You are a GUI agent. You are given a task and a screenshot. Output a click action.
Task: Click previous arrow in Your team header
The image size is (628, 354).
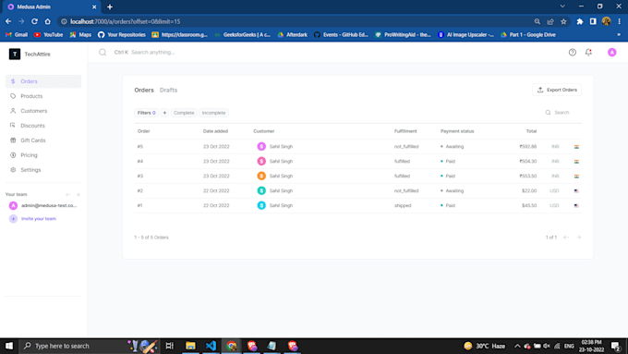[x=68, y=194]
